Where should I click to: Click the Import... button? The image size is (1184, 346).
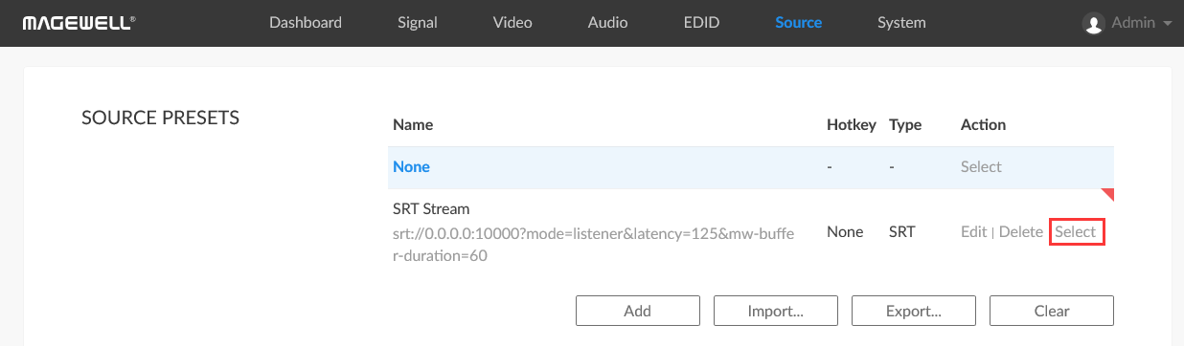tap(776, 311)
